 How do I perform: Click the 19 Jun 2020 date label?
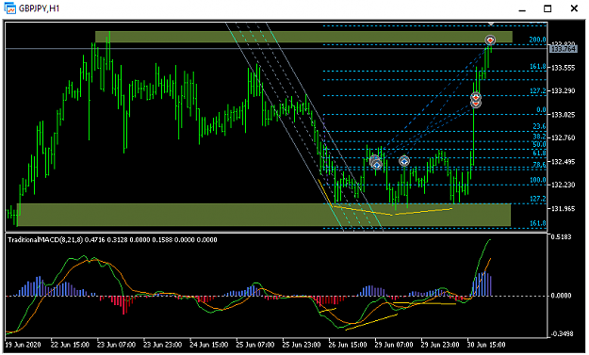point(24,345)
